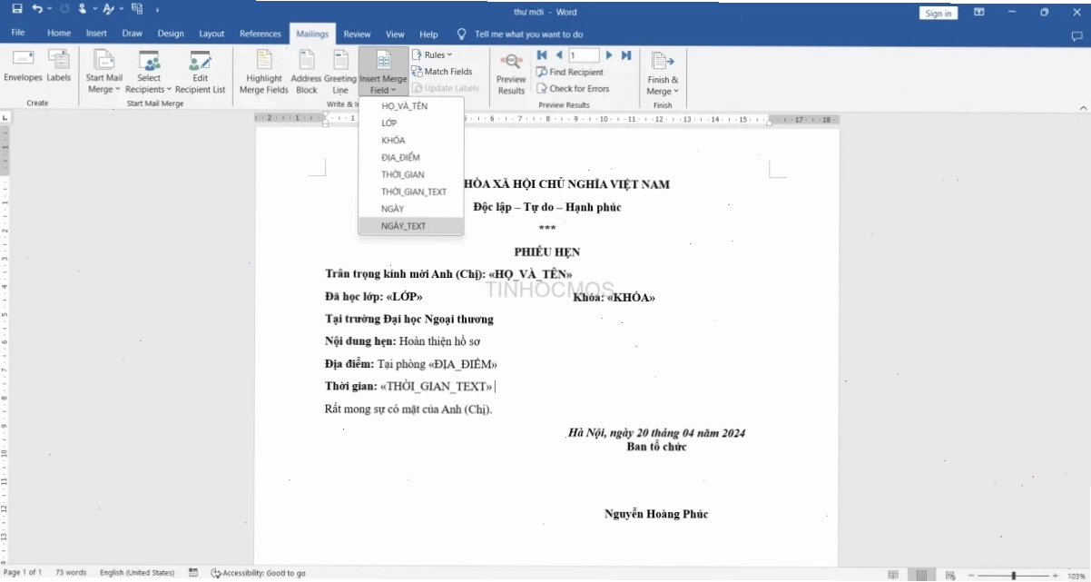This screenshot has height=582, width=1091.
Task: Click Check for Errors
Action: coord(573,89)
